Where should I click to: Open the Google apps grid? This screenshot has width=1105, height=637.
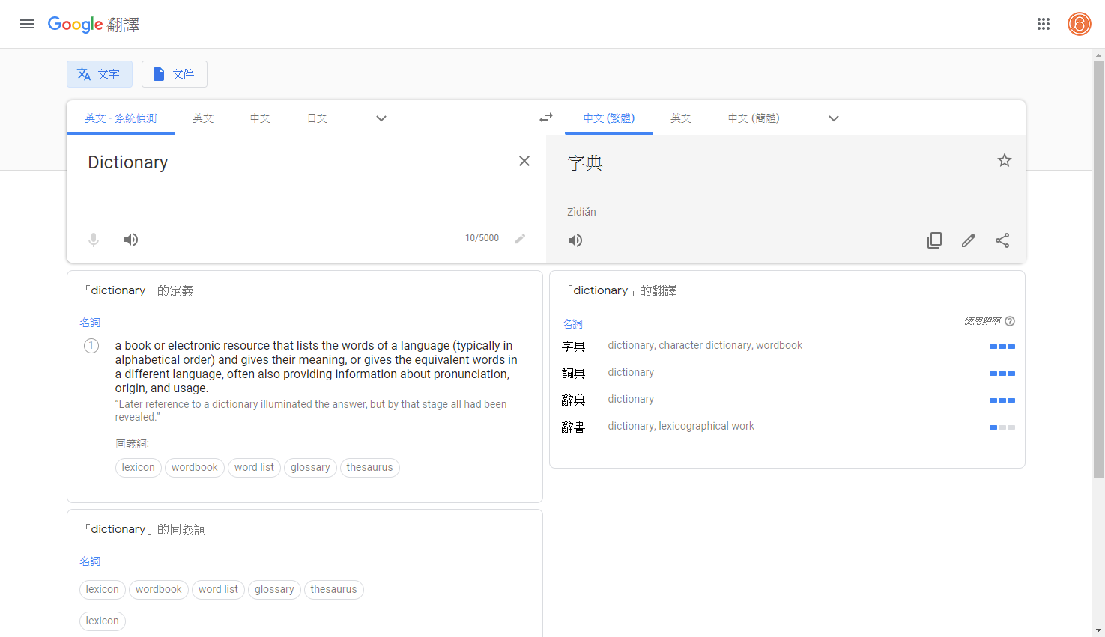[1044, 24]
